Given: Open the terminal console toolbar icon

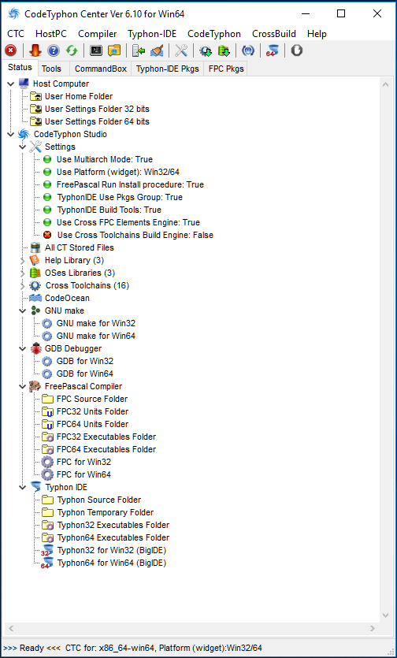Looking at the screenshot, I should click(x=96, y=50).
